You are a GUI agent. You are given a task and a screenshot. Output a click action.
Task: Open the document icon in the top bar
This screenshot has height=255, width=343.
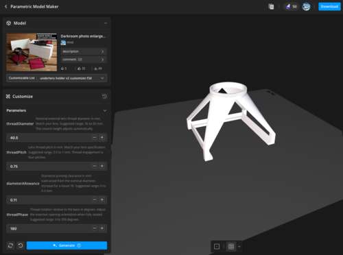click(271, 7)
